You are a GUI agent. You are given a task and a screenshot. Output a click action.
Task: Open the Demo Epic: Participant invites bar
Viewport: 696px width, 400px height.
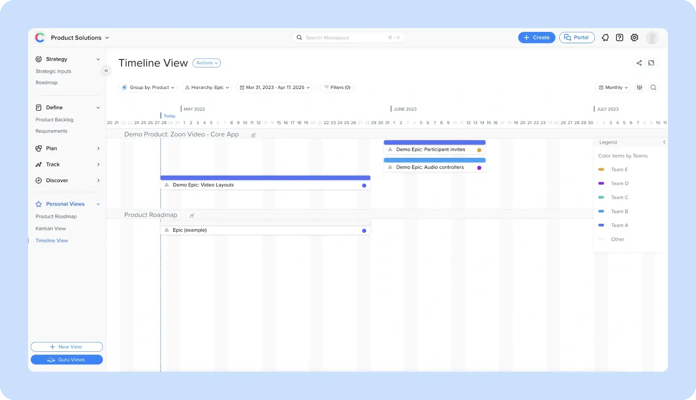[435, 147]
